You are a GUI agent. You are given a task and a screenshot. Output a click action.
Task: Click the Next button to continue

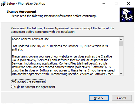pyautogui.click(x=99, y=98)
